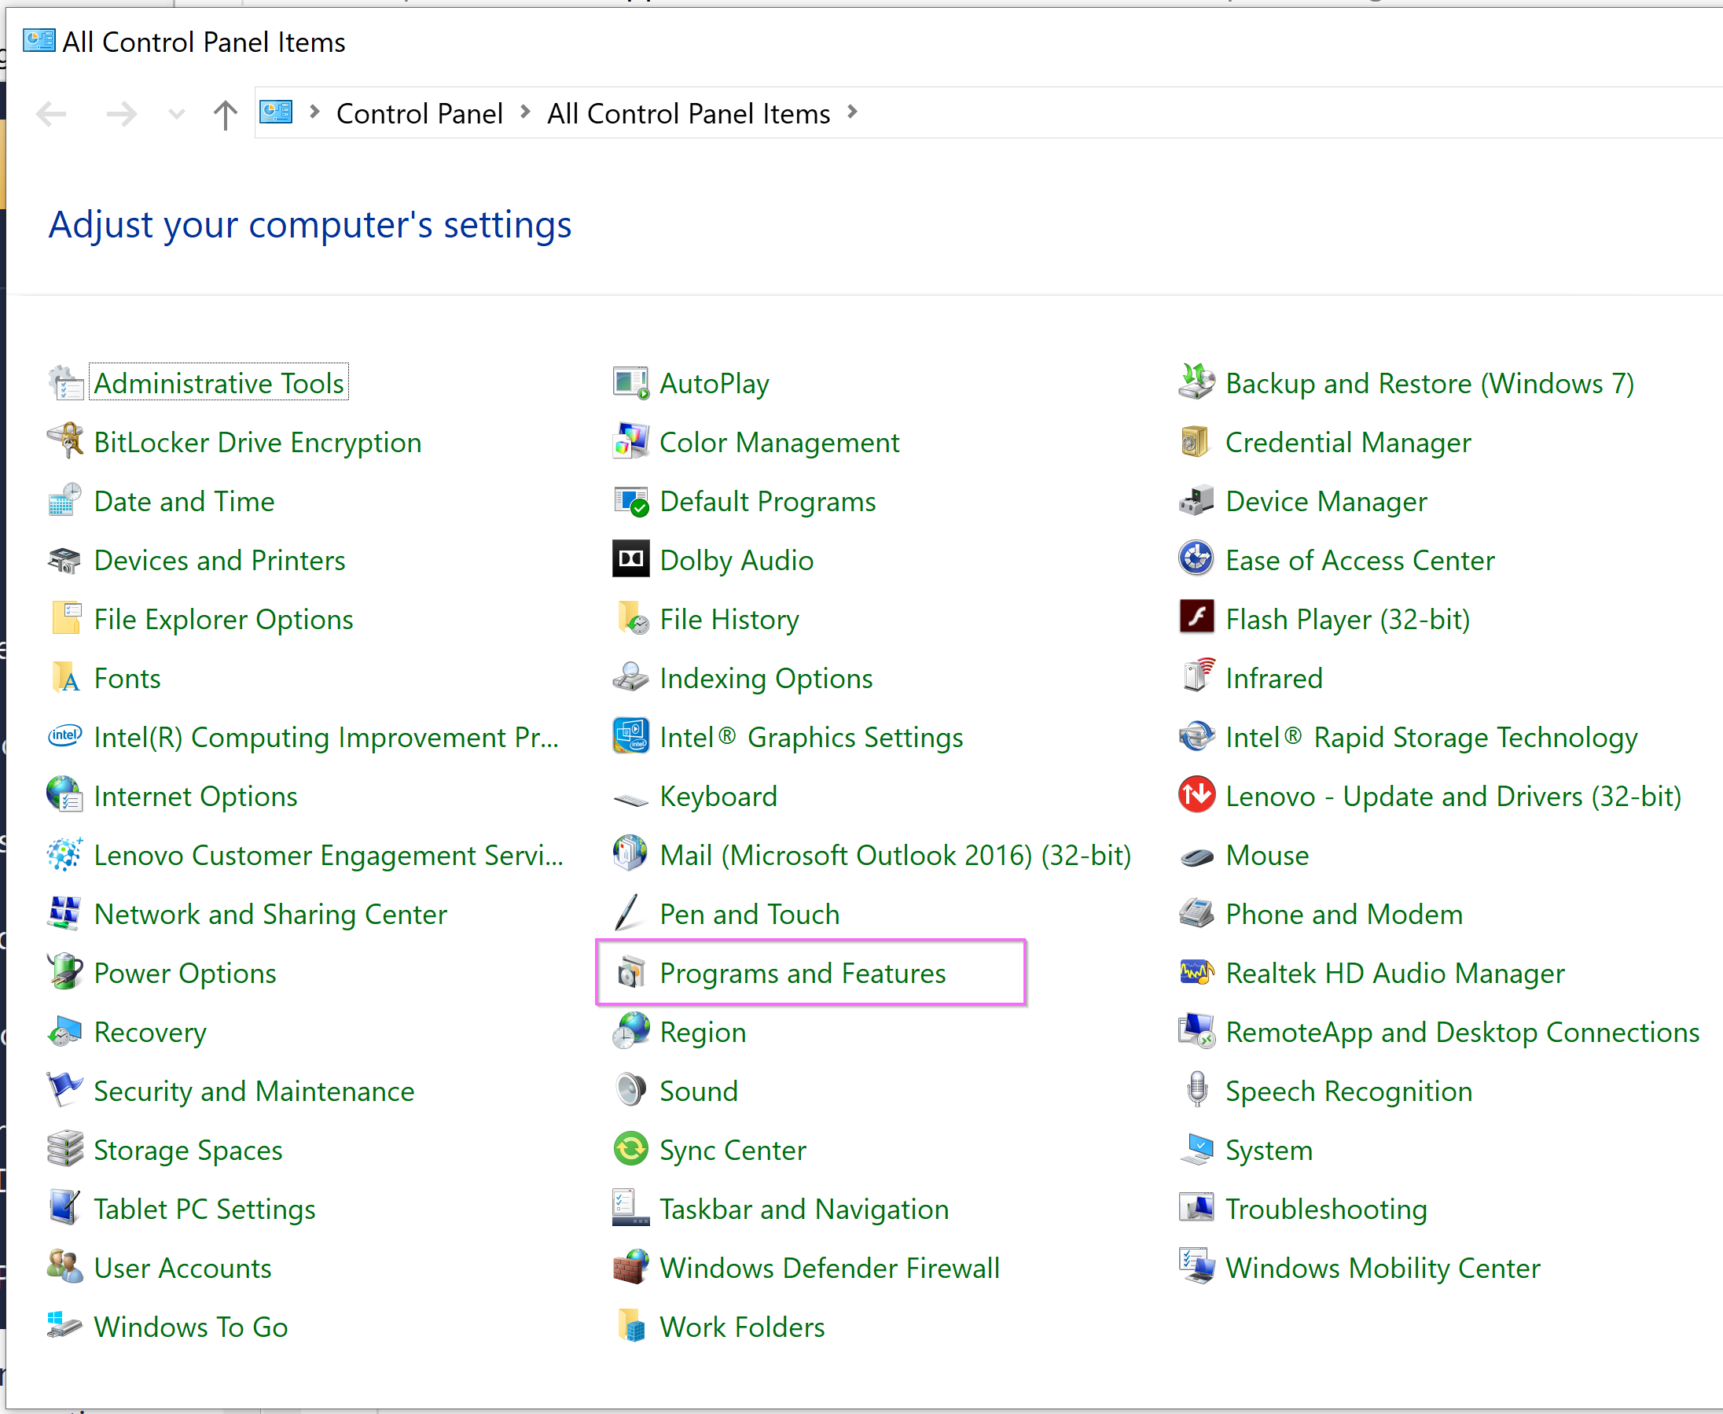Open the Intel Graphics Settings icon
Viewport: 1723px width, 1414px height.
pyautogui.click(x=630, y=736)
